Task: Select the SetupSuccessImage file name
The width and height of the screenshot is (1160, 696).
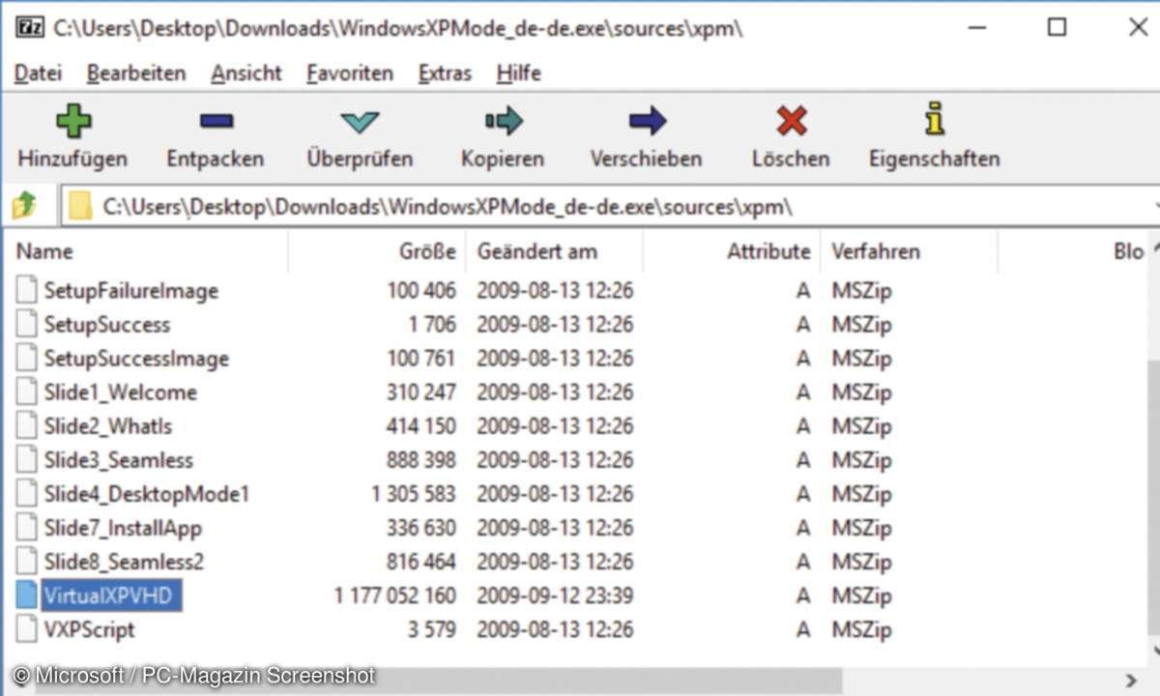Action: (x=136, y=358)
